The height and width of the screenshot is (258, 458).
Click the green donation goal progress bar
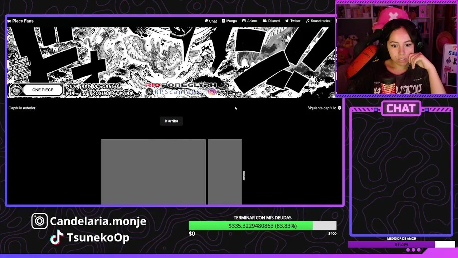pyautogui.click(x=262, y=226)
